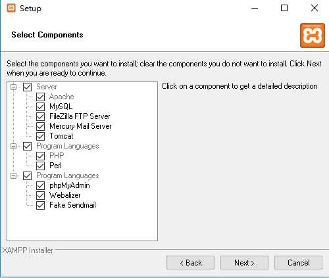Collapse the first Program Languages group
Viewport: 329px width, 278px height.
[13, 146]
